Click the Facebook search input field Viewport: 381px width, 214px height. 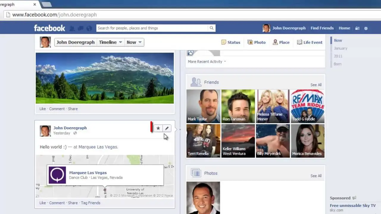152,28
